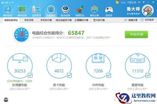The image size is (157, 104).
Task: Open the 显卡排行榜 tab
Action: tap(99, 20)
